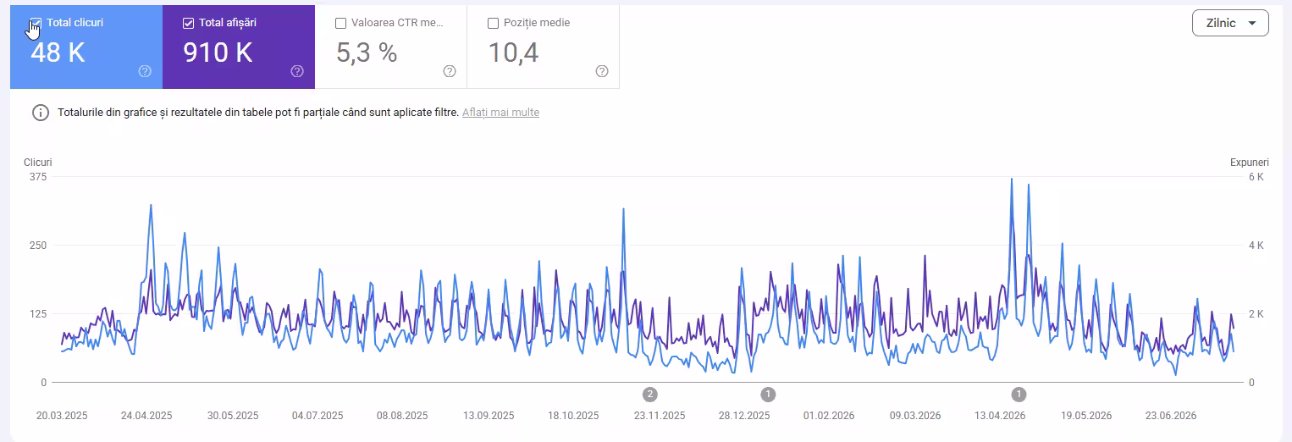The image size is (1292, 442).
Task: Select the 10,4 average position card
Action: click(544, 47)
